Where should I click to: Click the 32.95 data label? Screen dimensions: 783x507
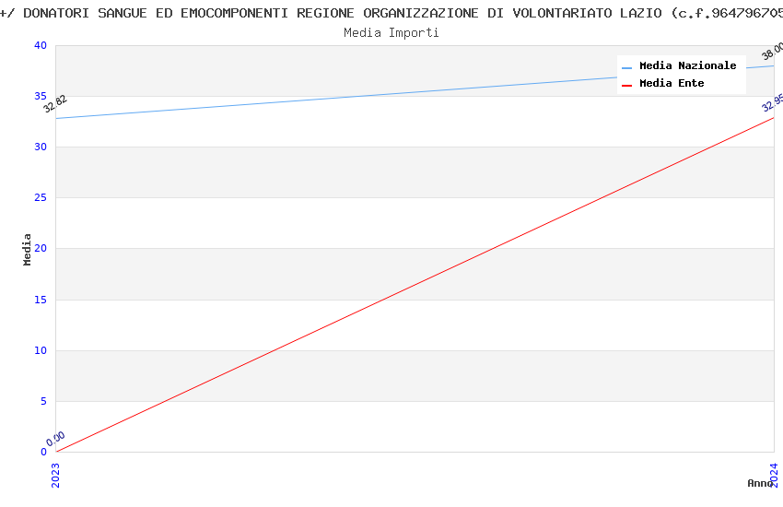tap(772, 103)
